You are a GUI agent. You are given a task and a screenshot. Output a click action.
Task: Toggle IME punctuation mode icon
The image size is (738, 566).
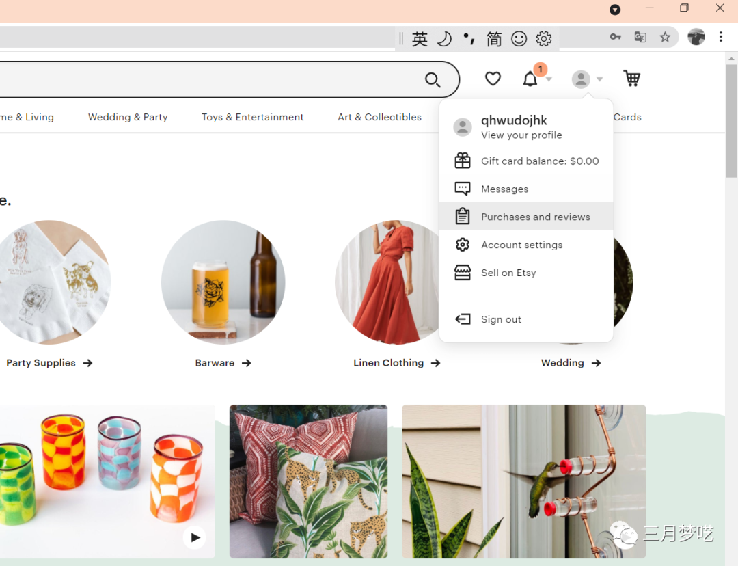[469, 38]
